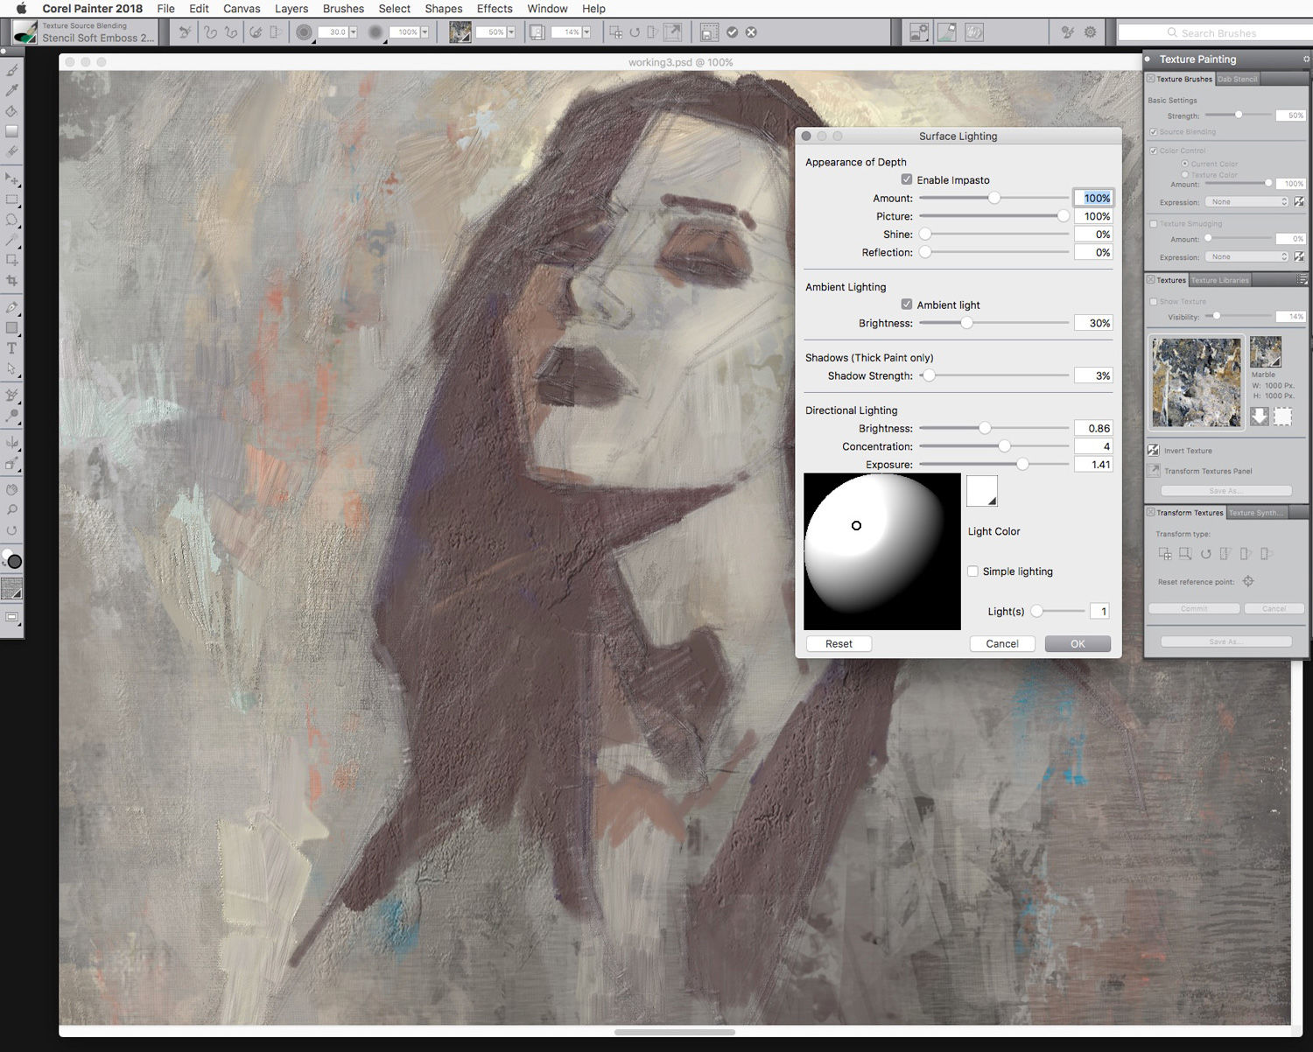Select the Text tool
The image size is (1313, 1052).
tap(12, 348)
